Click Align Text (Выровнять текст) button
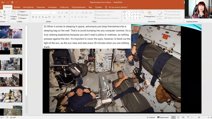This screenshot has height=119, width=212. pos(103,15)
